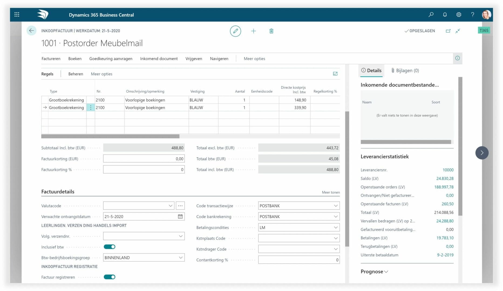Open the settings gear
Viewport: 503px width, 291px height.
pos(459,15)
